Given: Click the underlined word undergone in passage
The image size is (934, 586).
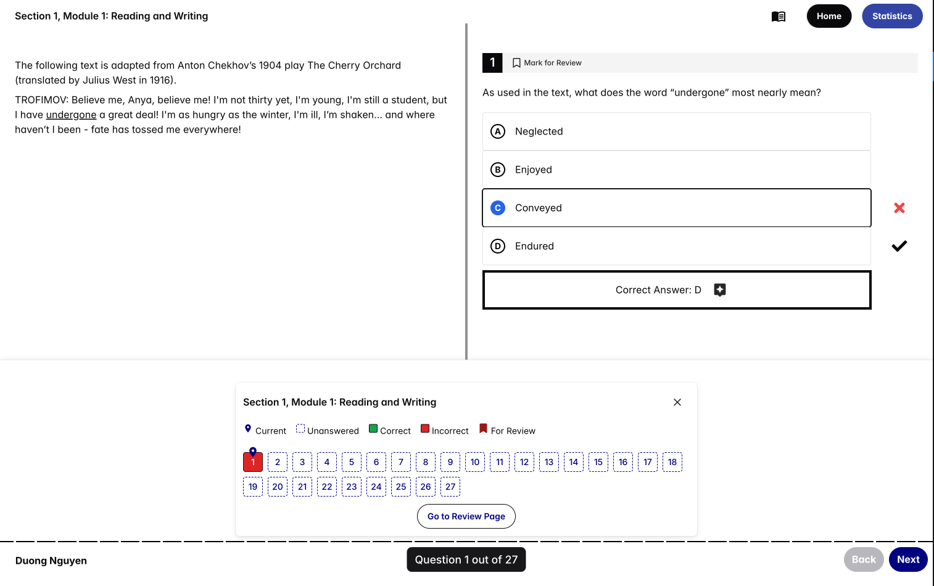Looking at the screenshot, I should click(71, 115).
